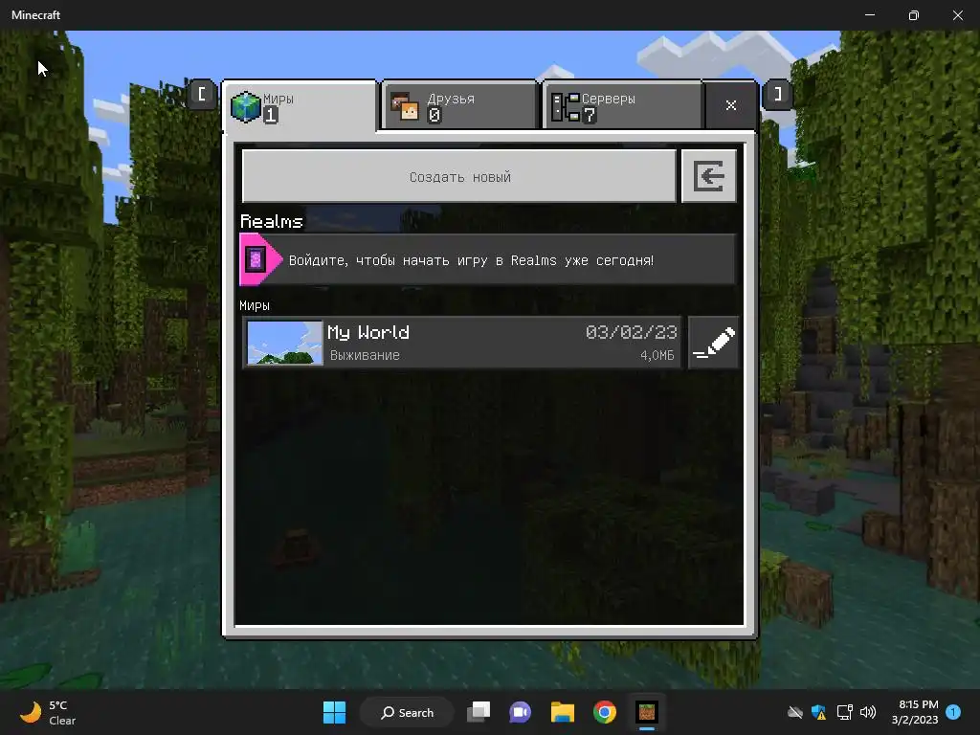The width and height of the screenshot is (980, 735).
Task: Click My World thumbnail image
Action: click(284, 343)
